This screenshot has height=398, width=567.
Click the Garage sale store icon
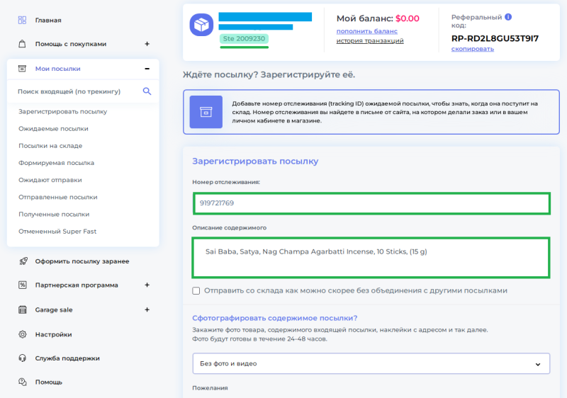pyautogui.click(x=23, y=309)
